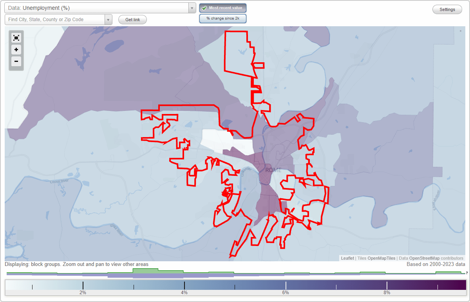Follow the Leaflet attribution link

click(x=347, y=258)
